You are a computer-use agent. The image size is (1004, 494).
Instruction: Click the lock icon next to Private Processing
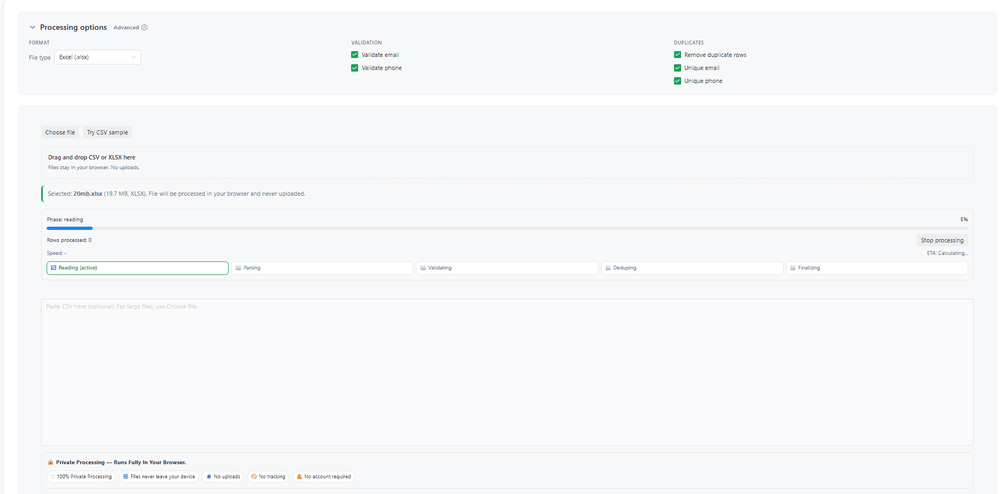coord(50,462)
